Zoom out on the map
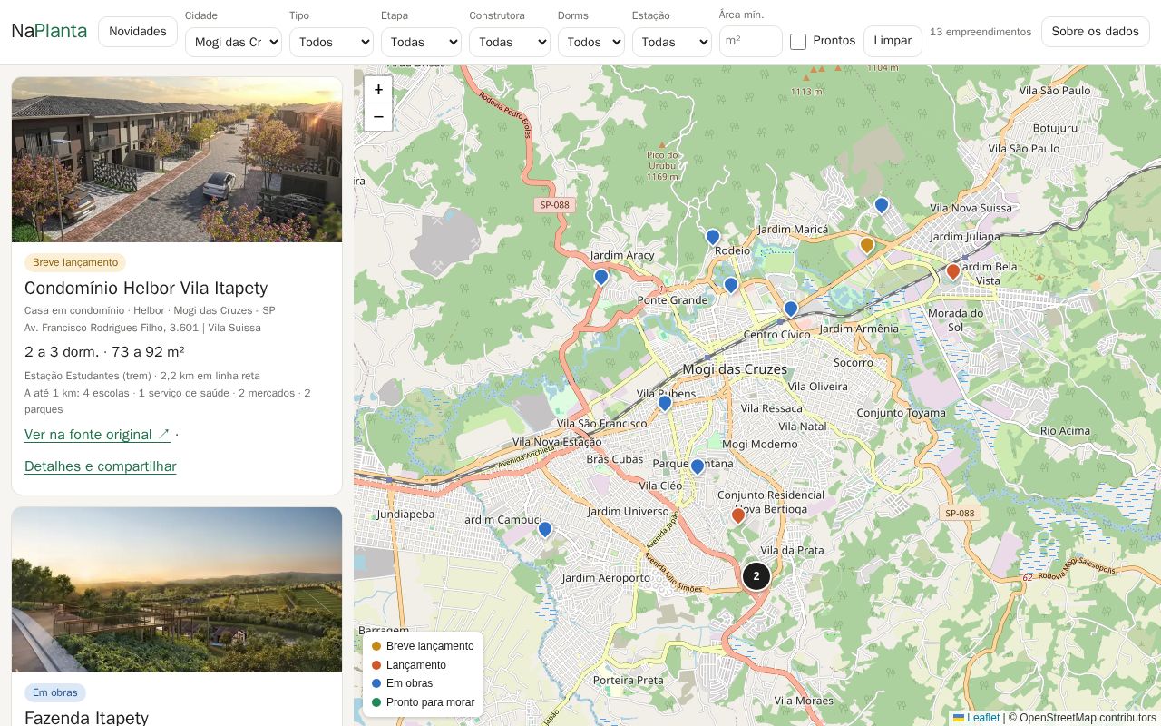 tap(378, 117)
